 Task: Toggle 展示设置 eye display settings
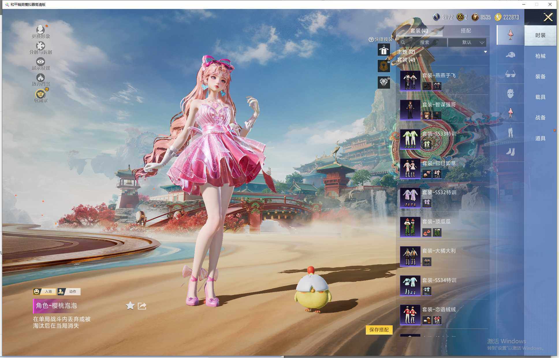tap(40, 62)
